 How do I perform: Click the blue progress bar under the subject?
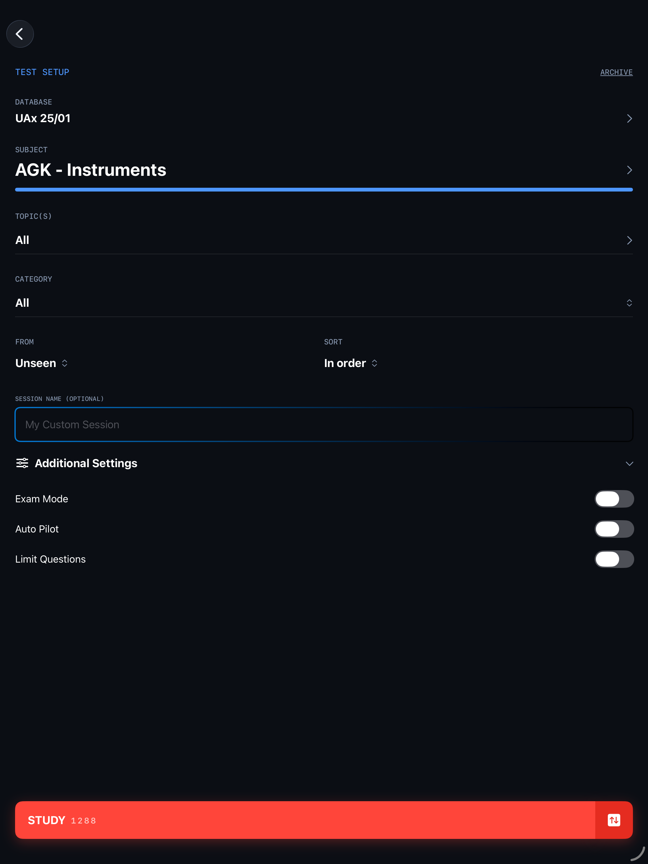point(323,189)
